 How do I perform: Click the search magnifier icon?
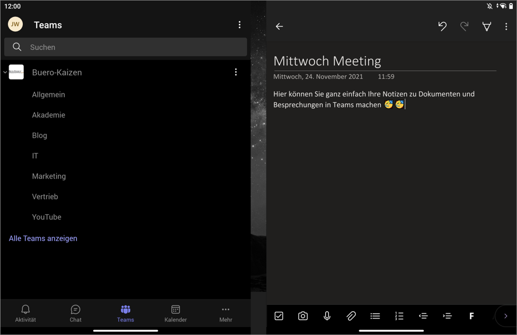pyautogui.click(x=17, y=47)
